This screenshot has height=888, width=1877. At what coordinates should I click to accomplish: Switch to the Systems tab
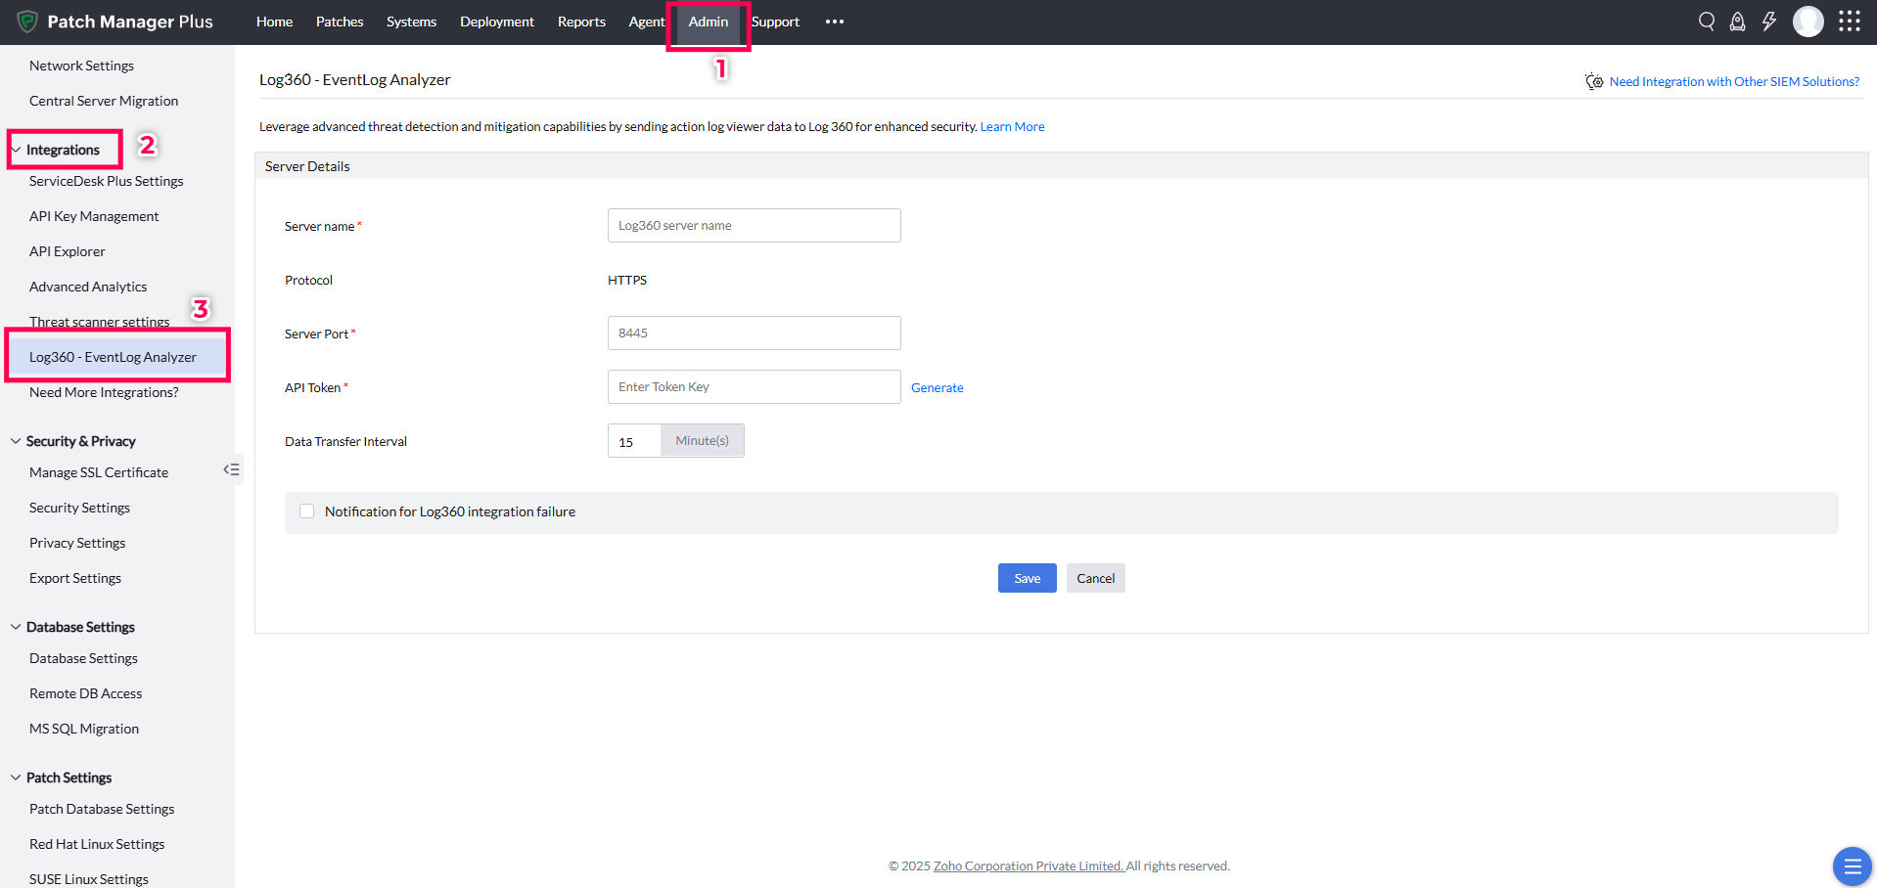(411, 22)
